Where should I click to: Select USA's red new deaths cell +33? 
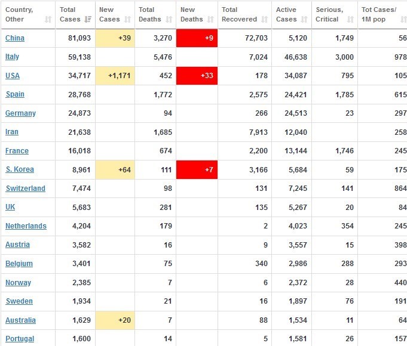[x=197, y=76]
